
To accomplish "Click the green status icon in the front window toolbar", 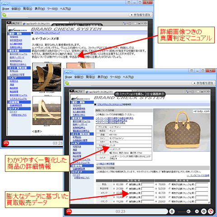I will [x=67, y=83].
